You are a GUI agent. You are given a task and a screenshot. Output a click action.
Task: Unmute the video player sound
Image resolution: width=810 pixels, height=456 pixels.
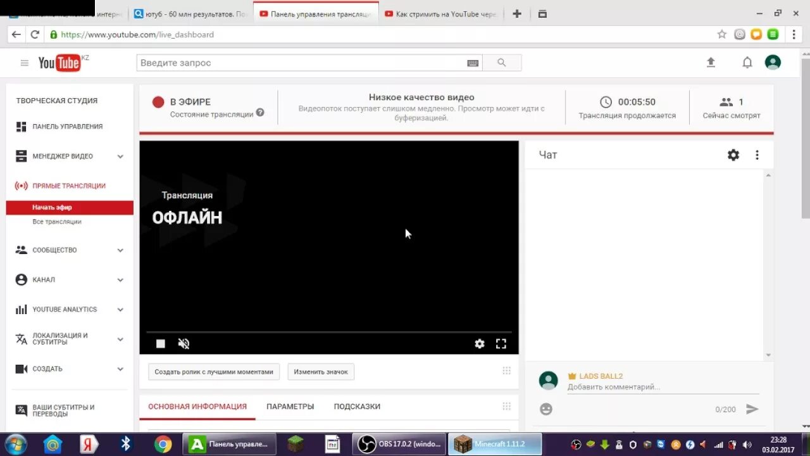184,343
